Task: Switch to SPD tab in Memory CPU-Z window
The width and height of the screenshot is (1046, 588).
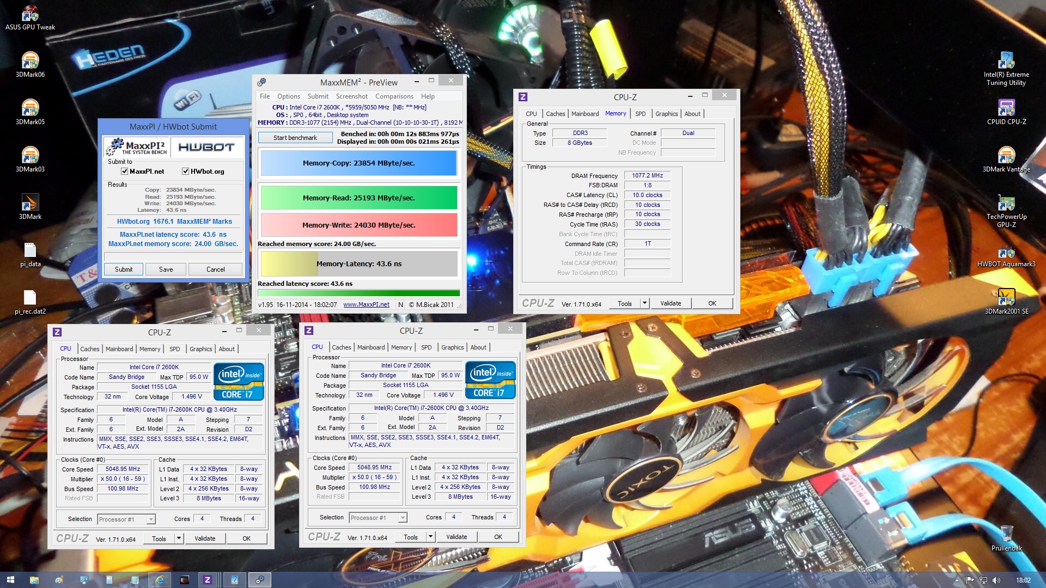Action: [x=640, y=114]
